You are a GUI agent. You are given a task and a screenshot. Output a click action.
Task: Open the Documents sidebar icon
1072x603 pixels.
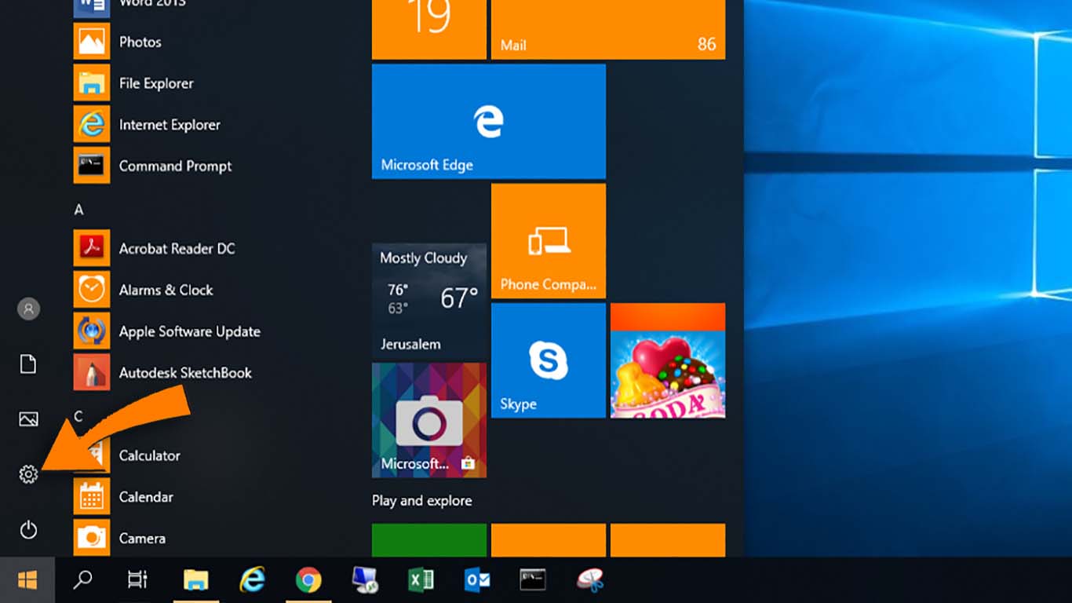(x=28, y=364)
